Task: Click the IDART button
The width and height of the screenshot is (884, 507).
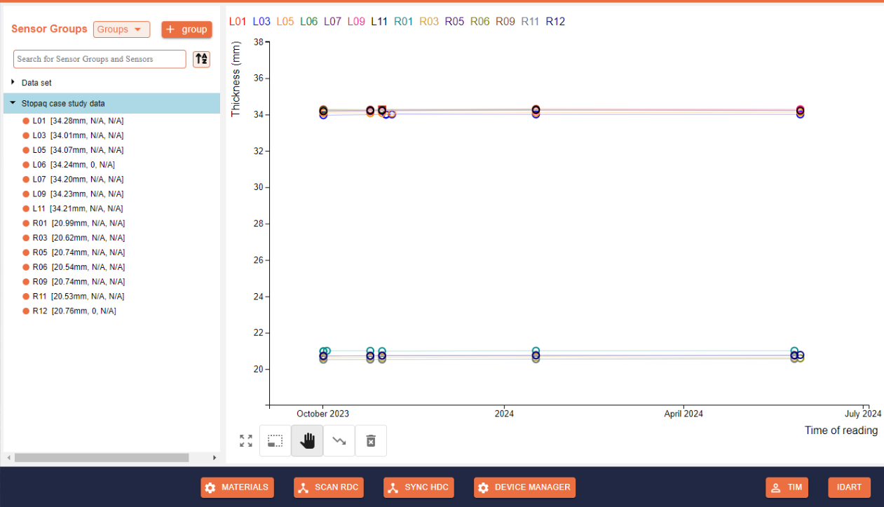Action: click(849, 487)
